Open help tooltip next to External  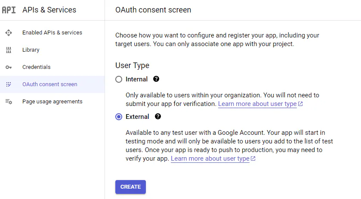(158, 117)
